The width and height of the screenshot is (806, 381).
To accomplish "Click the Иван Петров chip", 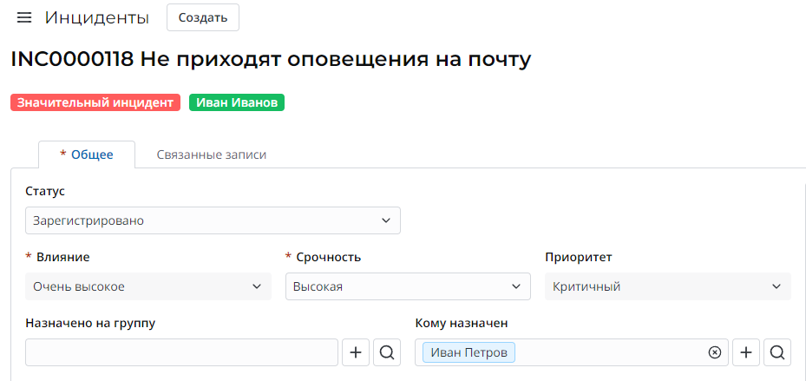I will coord(469,352).
